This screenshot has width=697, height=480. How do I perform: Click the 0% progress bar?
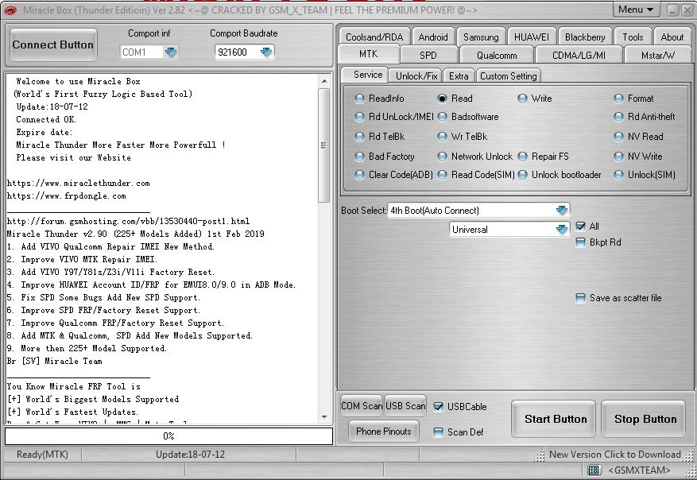168,436
